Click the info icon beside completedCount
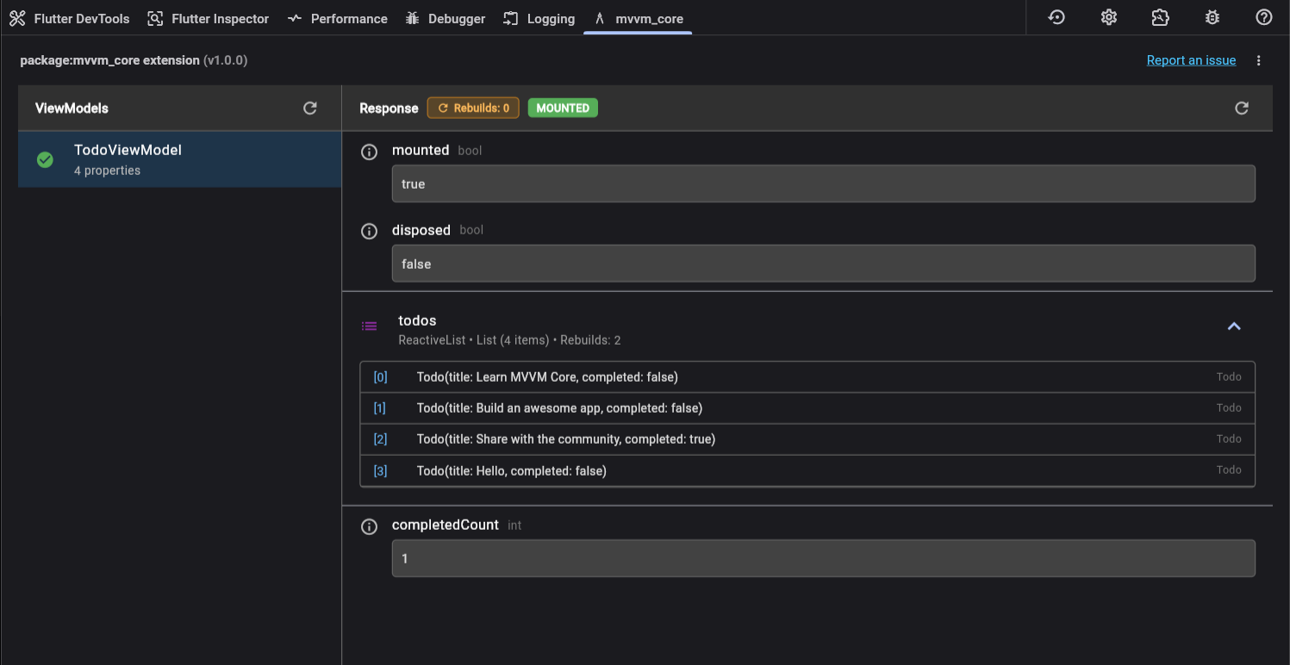1290x665 pixels. tap(369, 526)
